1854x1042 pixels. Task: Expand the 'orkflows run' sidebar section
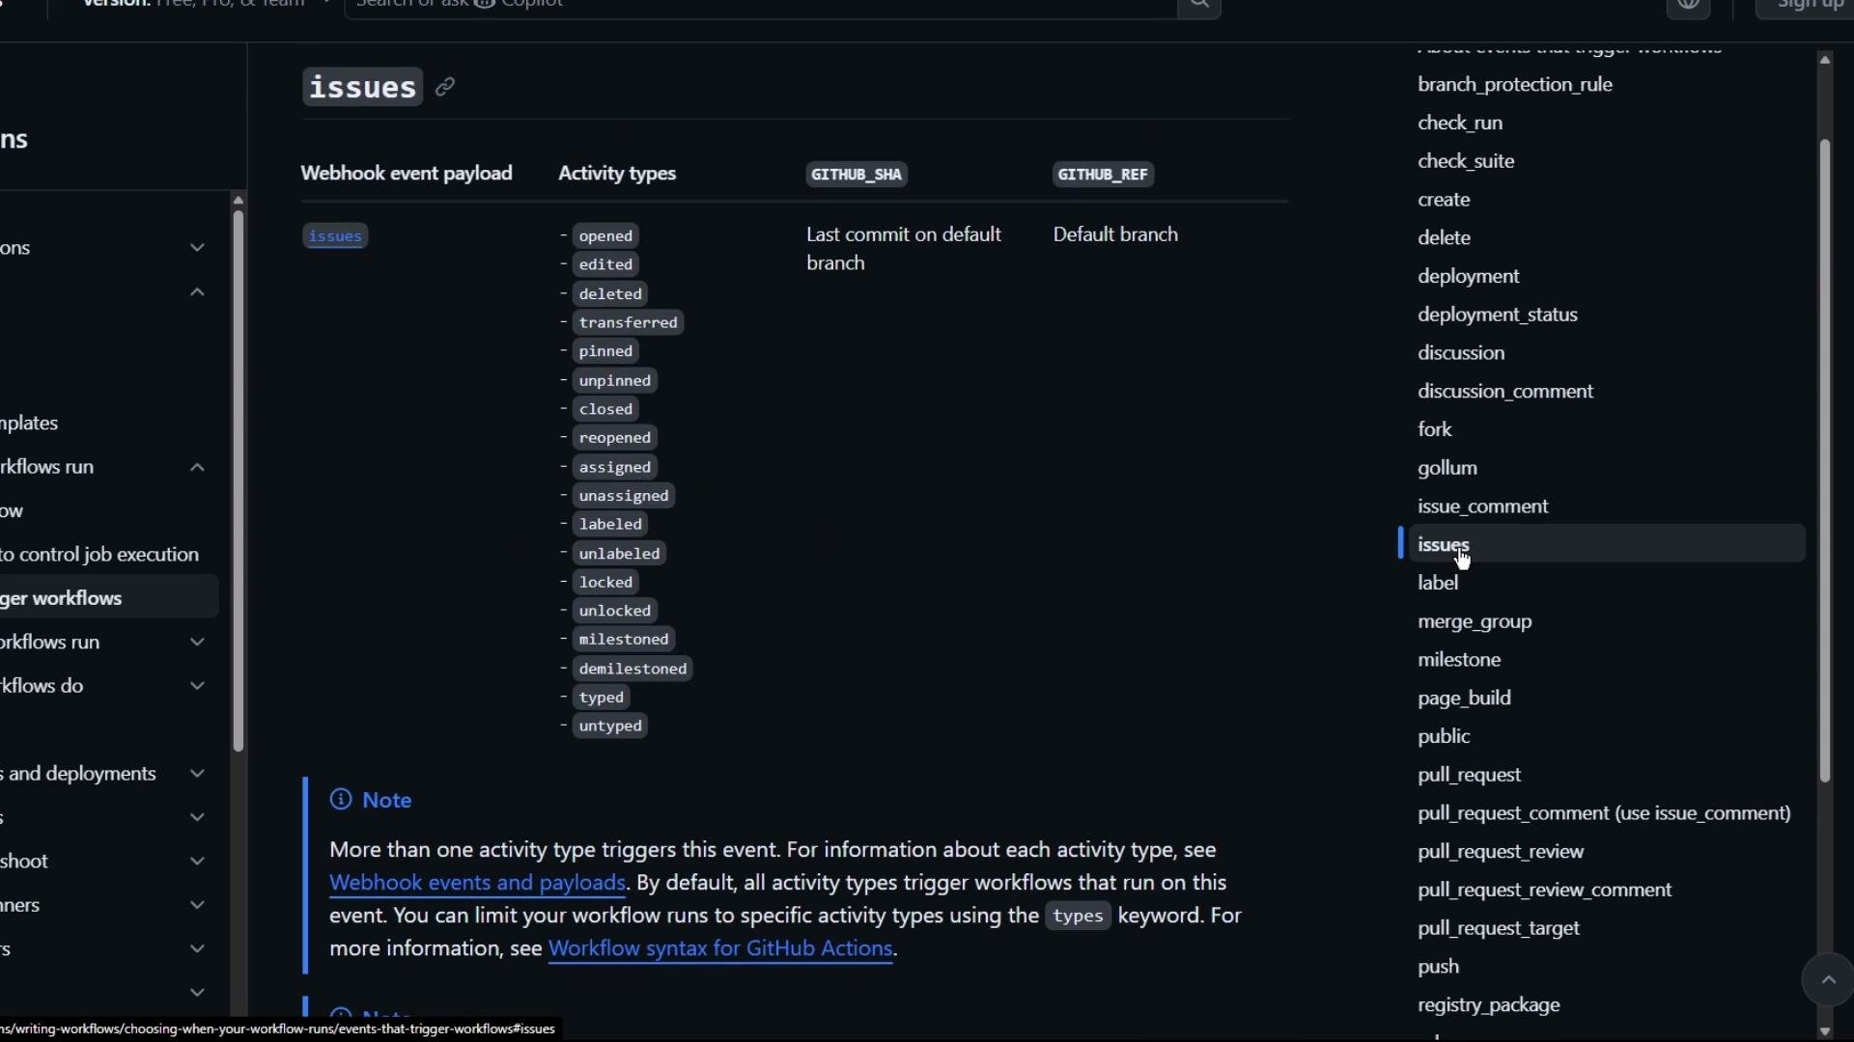pyautogui.click(x=197, y=643)
